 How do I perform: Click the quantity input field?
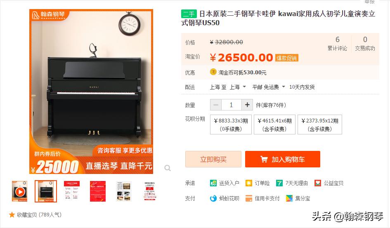click(231, 105)
